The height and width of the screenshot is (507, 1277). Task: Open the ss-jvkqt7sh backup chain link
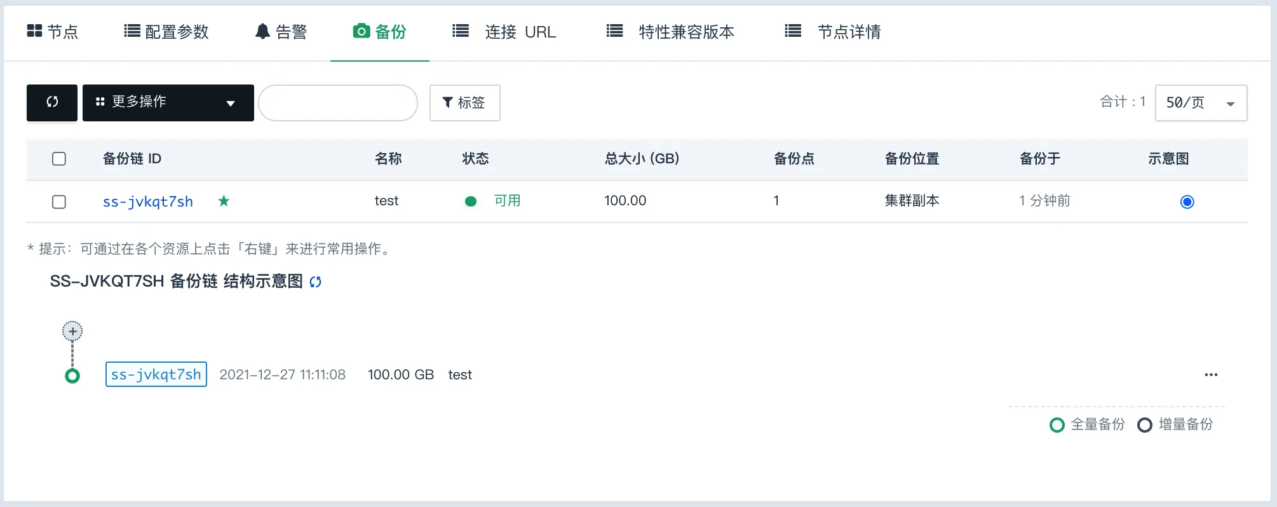(148, 202)
